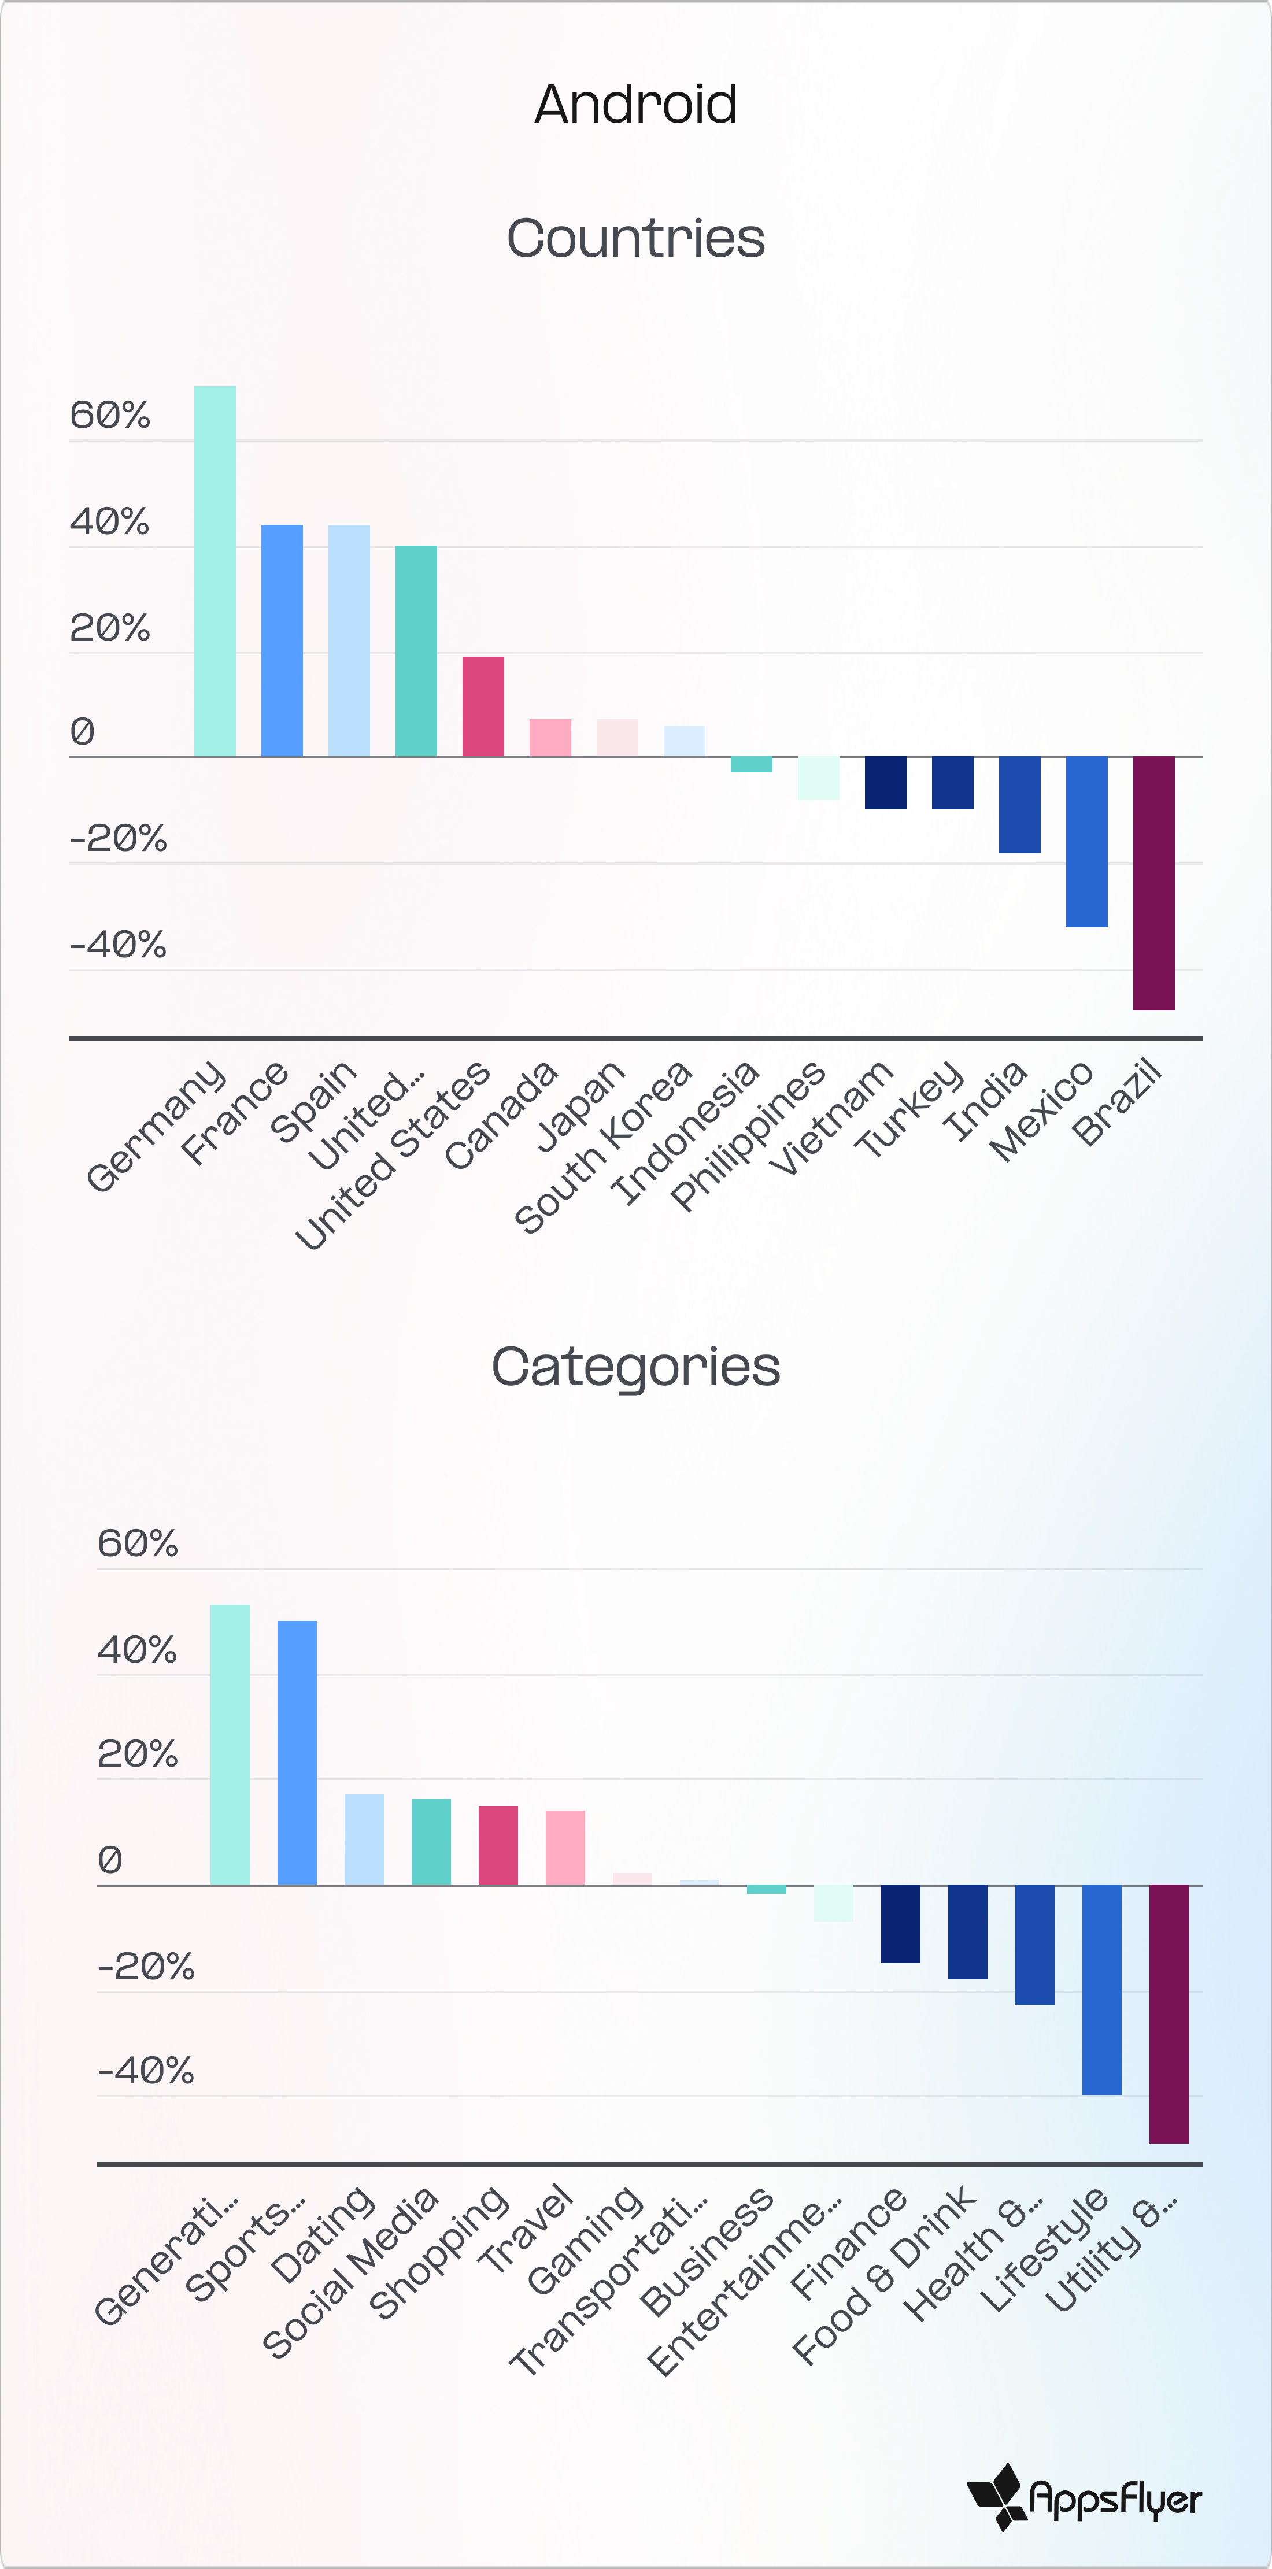
Task: Select the Shopping bar in Categories chart
Action: click(x=498, y=1845)
